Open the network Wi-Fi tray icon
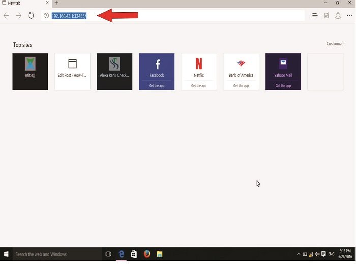The width and height of the screenshot is (356, 264). (311, 254)
